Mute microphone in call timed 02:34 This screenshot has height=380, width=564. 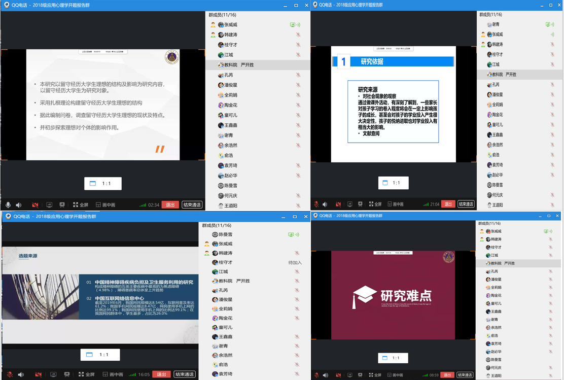[8, 205]
